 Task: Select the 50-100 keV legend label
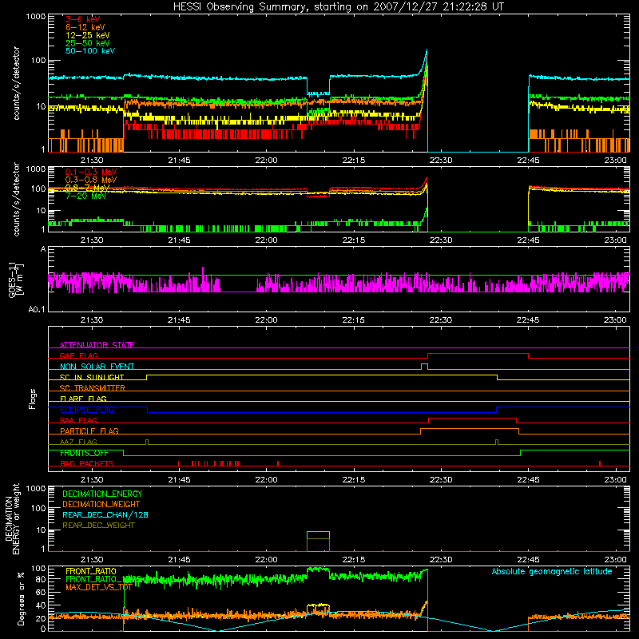pos(90,51)
